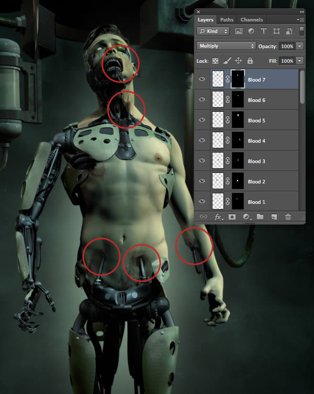Open the Fill slider dropdown arrow
314x394 pixels.
[299, 61]
